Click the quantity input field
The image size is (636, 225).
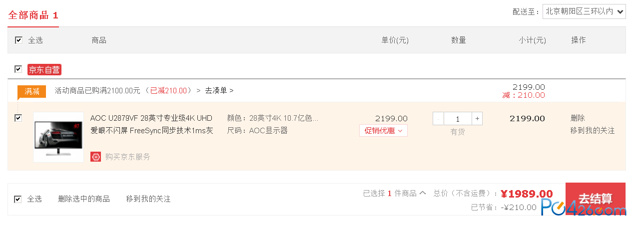click(458, 119)
